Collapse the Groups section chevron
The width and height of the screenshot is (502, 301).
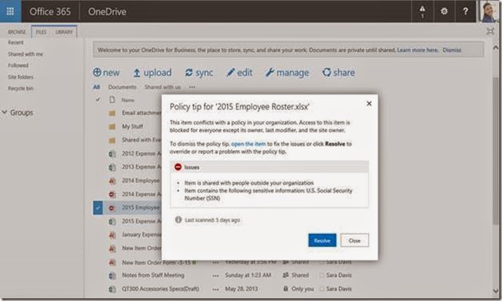click(x=5, y=112)
